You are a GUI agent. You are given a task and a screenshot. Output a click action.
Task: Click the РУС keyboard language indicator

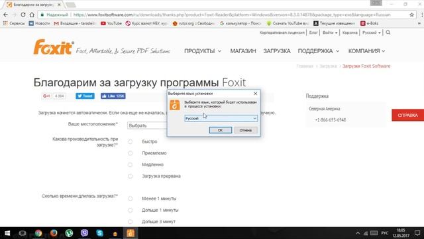(384, 233)
